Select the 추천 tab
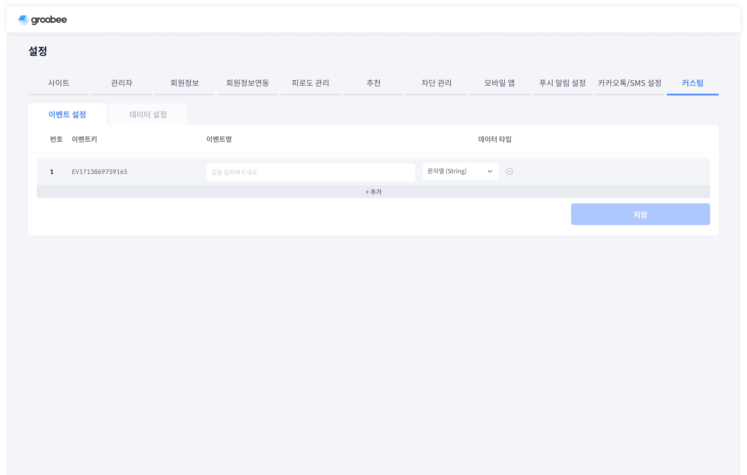747x475 pixels. pyautogui.click(x=373, y=83)
